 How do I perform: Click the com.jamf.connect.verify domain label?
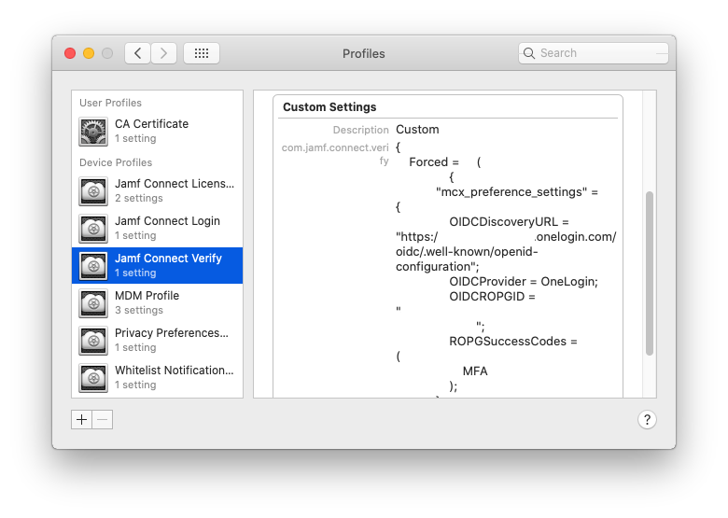pyautogui.click(x=335, y=154)
